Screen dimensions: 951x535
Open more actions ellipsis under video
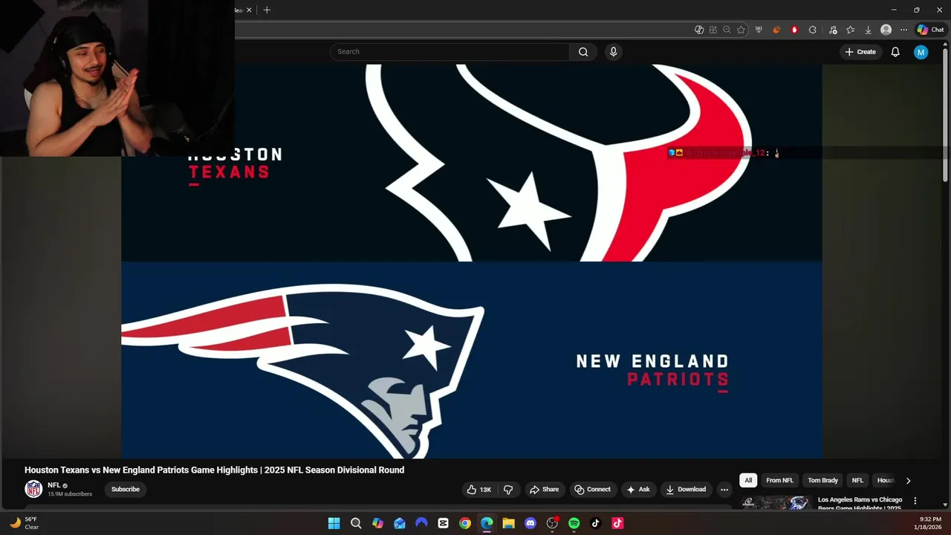pos(724,490)
